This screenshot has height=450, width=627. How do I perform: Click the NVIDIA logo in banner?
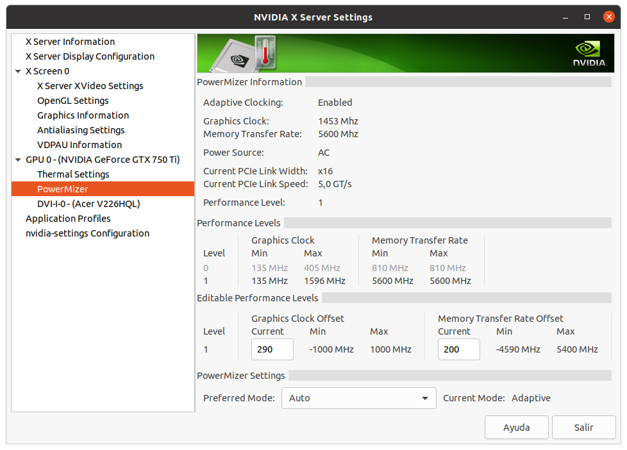pos(590,54)
